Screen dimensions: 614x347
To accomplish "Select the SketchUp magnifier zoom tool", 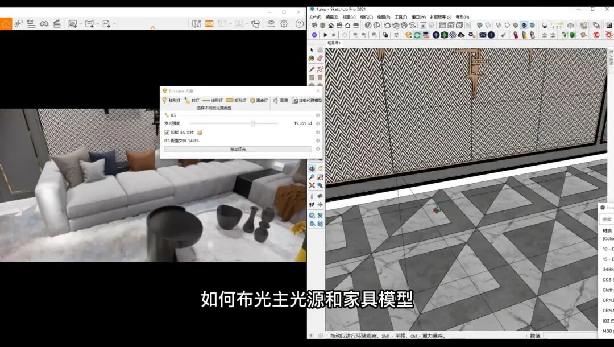I will [312, 177].
